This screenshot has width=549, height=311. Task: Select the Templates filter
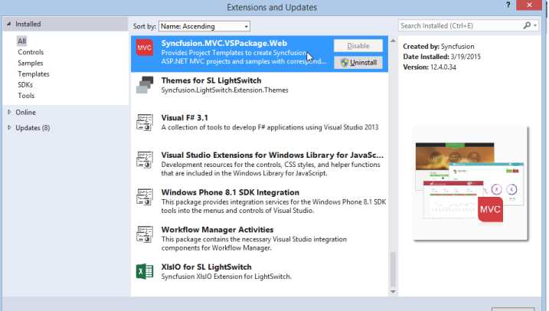(34, 74)
